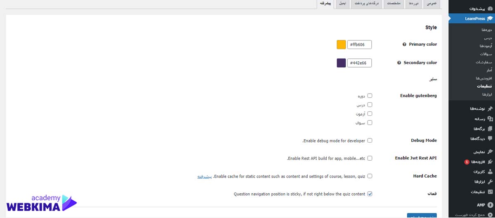Switch to the ایمیل (Email) tab
Screen dimensions: 495x218
tap(342, 4)
